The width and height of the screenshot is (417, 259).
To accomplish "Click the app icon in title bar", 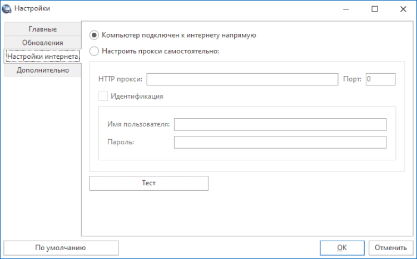I will (x=8, y=8).
